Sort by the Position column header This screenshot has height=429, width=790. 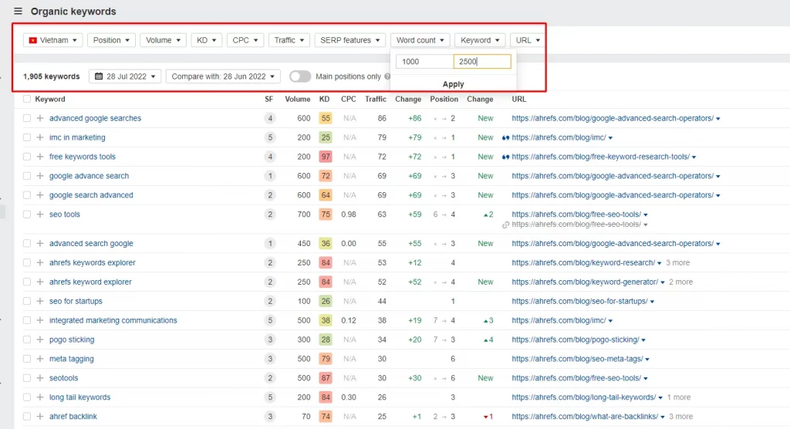(444, 99)
